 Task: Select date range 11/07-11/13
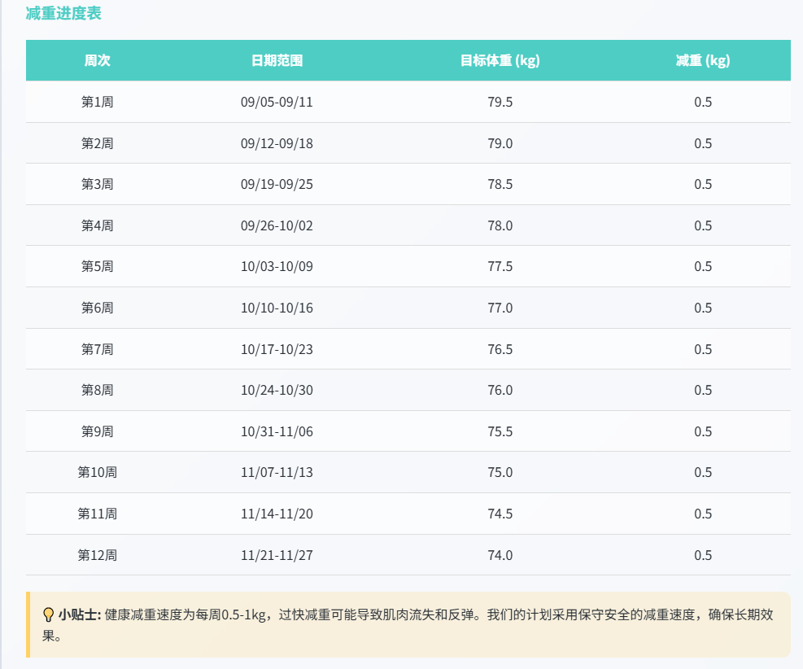coord(277,472)
